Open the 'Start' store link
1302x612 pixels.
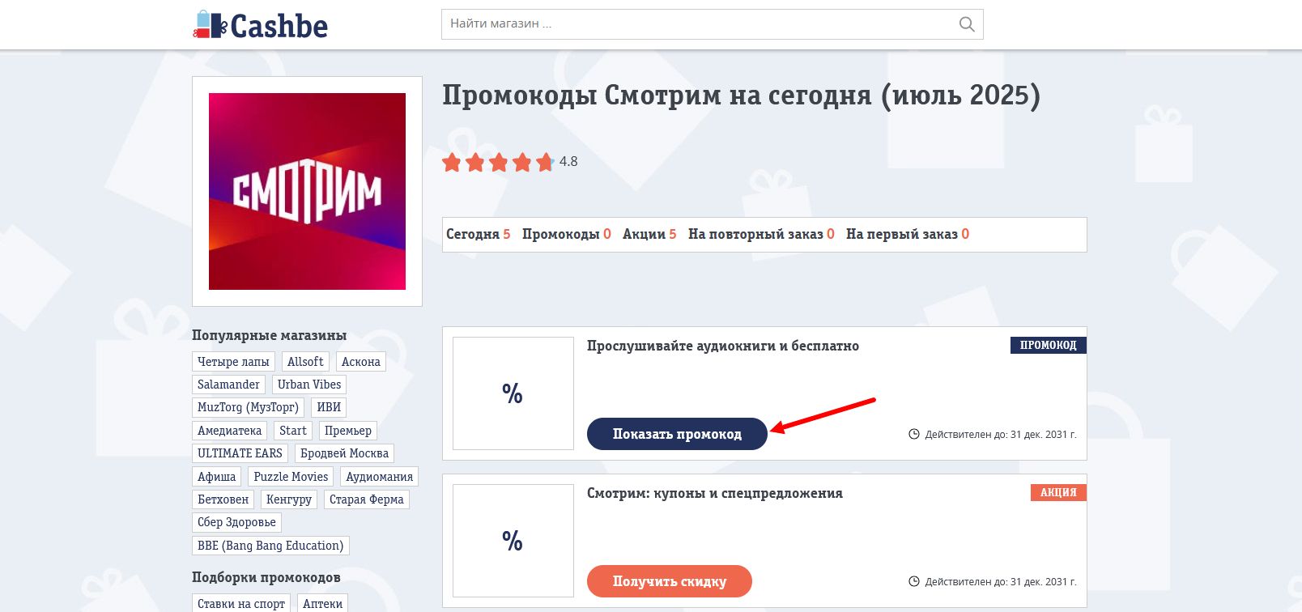point(293,431)
